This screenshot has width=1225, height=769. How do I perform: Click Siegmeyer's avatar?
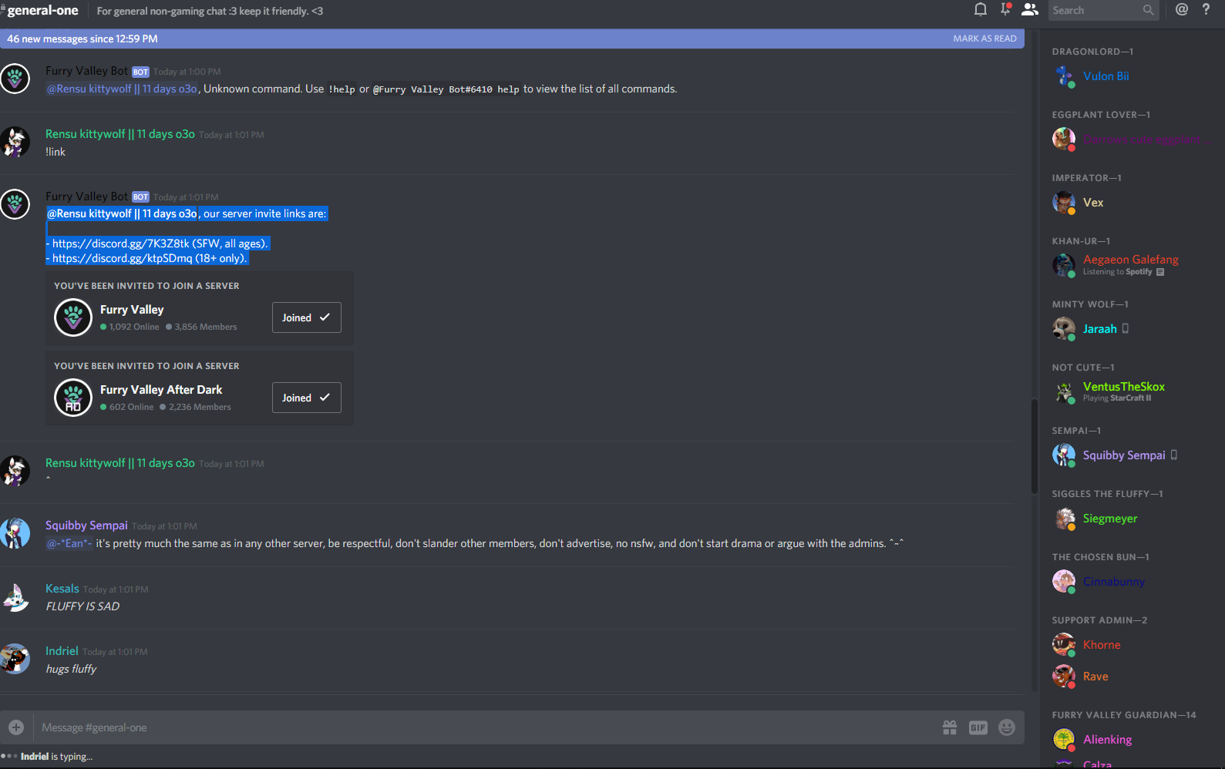pos(1064,519)
